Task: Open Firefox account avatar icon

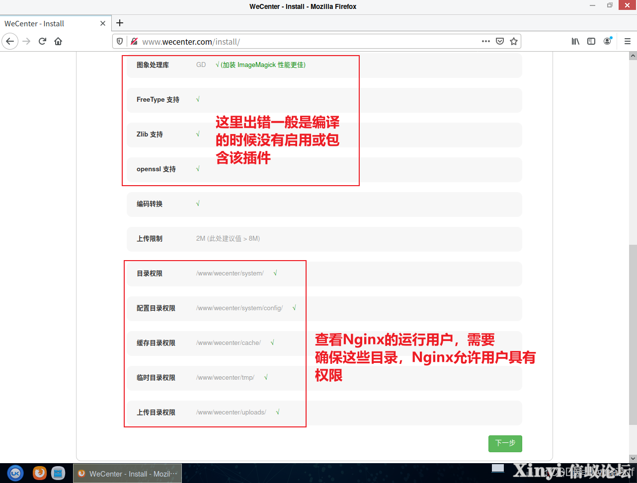Action: (607, 41)
